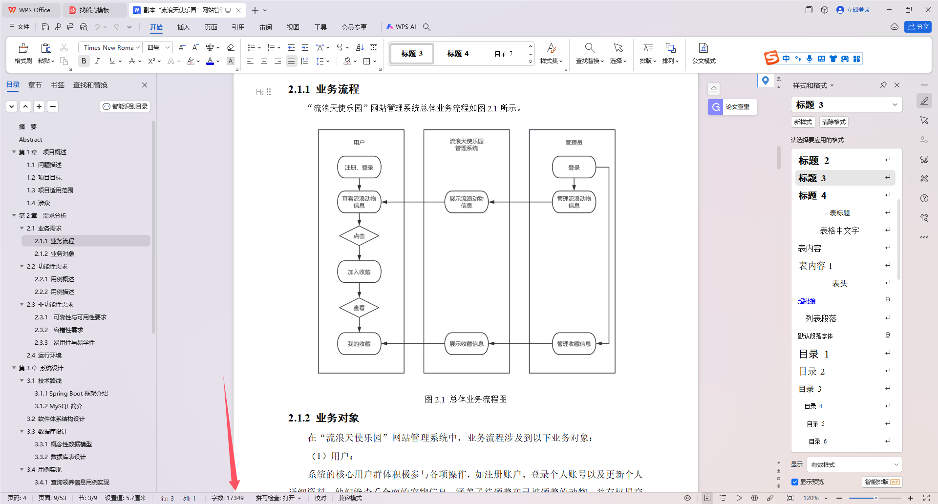
Task: Click the 清除格式 button
Action: click(x=833, y=122)
